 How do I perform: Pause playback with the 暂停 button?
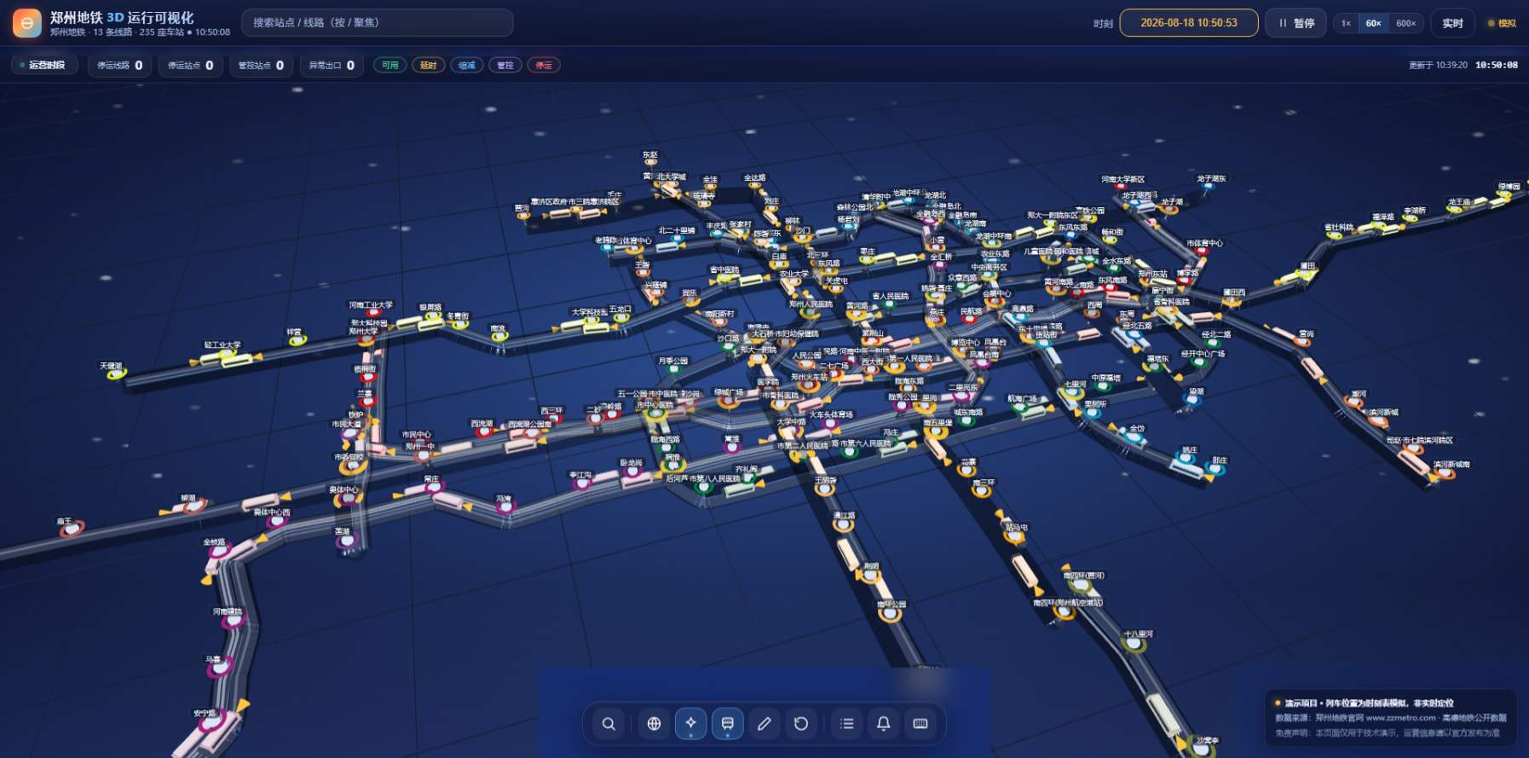pos(1295,23)
